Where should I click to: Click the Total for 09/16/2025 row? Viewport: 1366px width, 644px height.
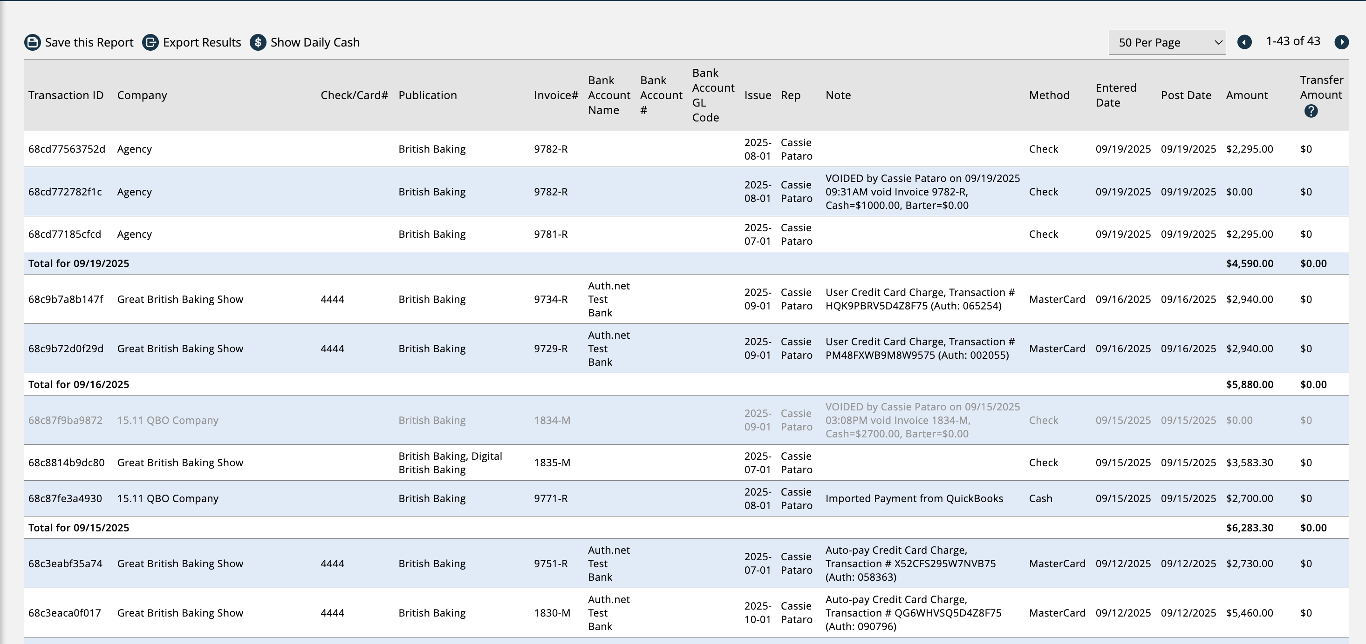(78, 384)
